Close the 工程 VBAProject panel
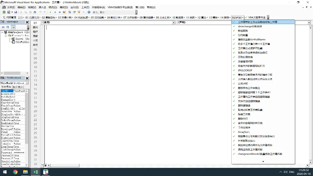The image size is (313, 176). pyautogui.click(x=27, y=22)
